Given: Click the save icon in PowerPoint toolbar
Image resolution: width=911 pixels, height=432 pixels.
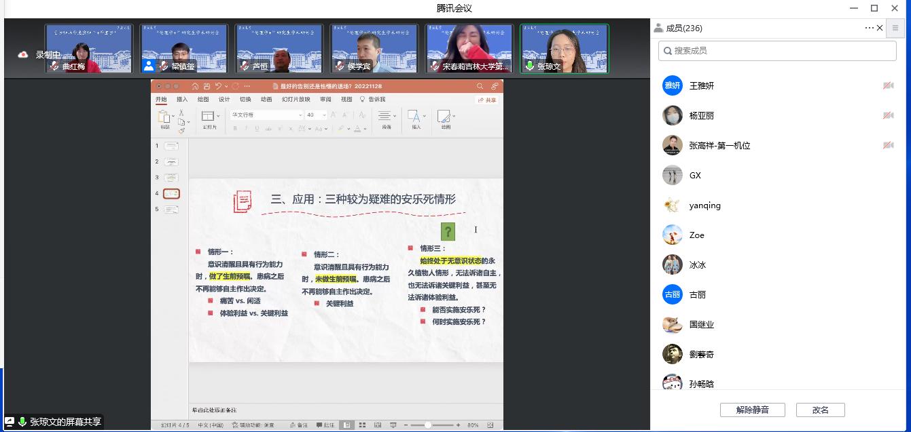Looking at the screenshot, I should (207, 86).
